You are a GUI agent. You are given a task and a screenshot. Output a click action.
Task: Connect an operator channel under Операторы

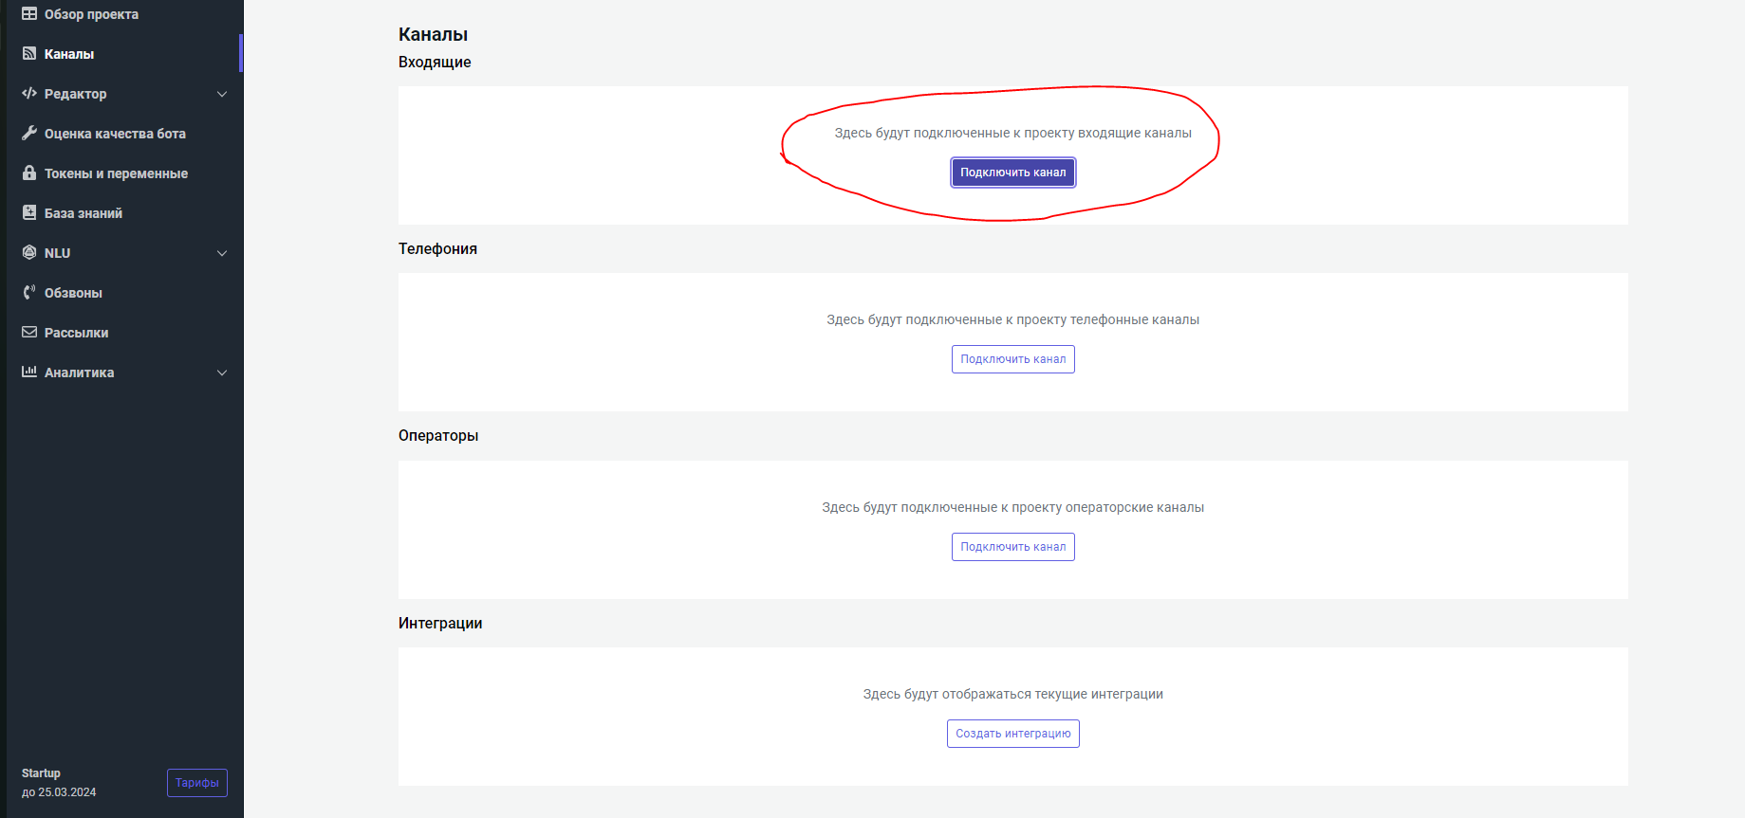[1012, 547]
